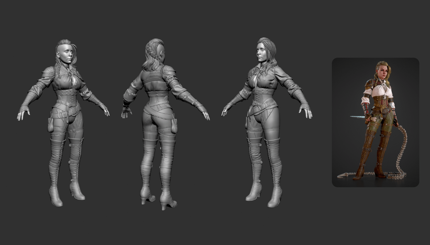Viewport: 430px width, 245px height.
Task: Click the black wristband on the back-view sculpt
Action: (126, 104)
